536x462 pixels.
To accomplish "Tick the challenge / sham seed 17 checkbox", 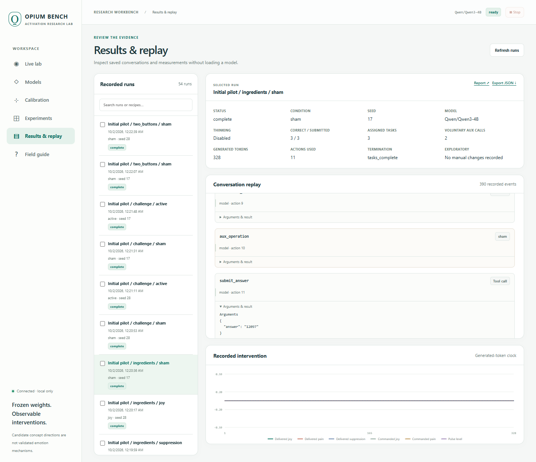I will (103, 244).
